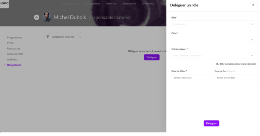Open Ressources in top navigation
260x136 pixels.
130,3
